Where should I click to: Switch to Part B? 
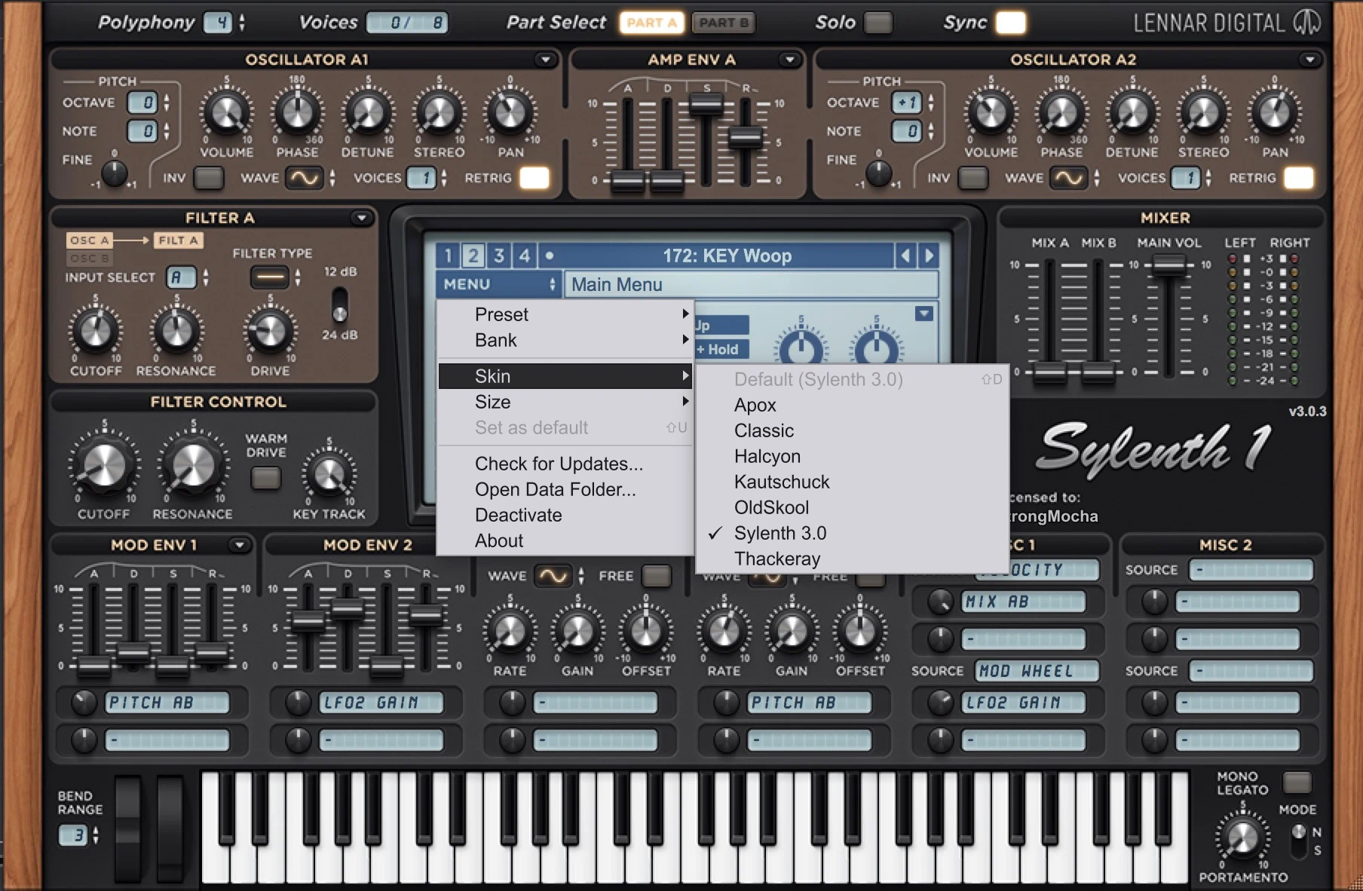coord(723,23)
